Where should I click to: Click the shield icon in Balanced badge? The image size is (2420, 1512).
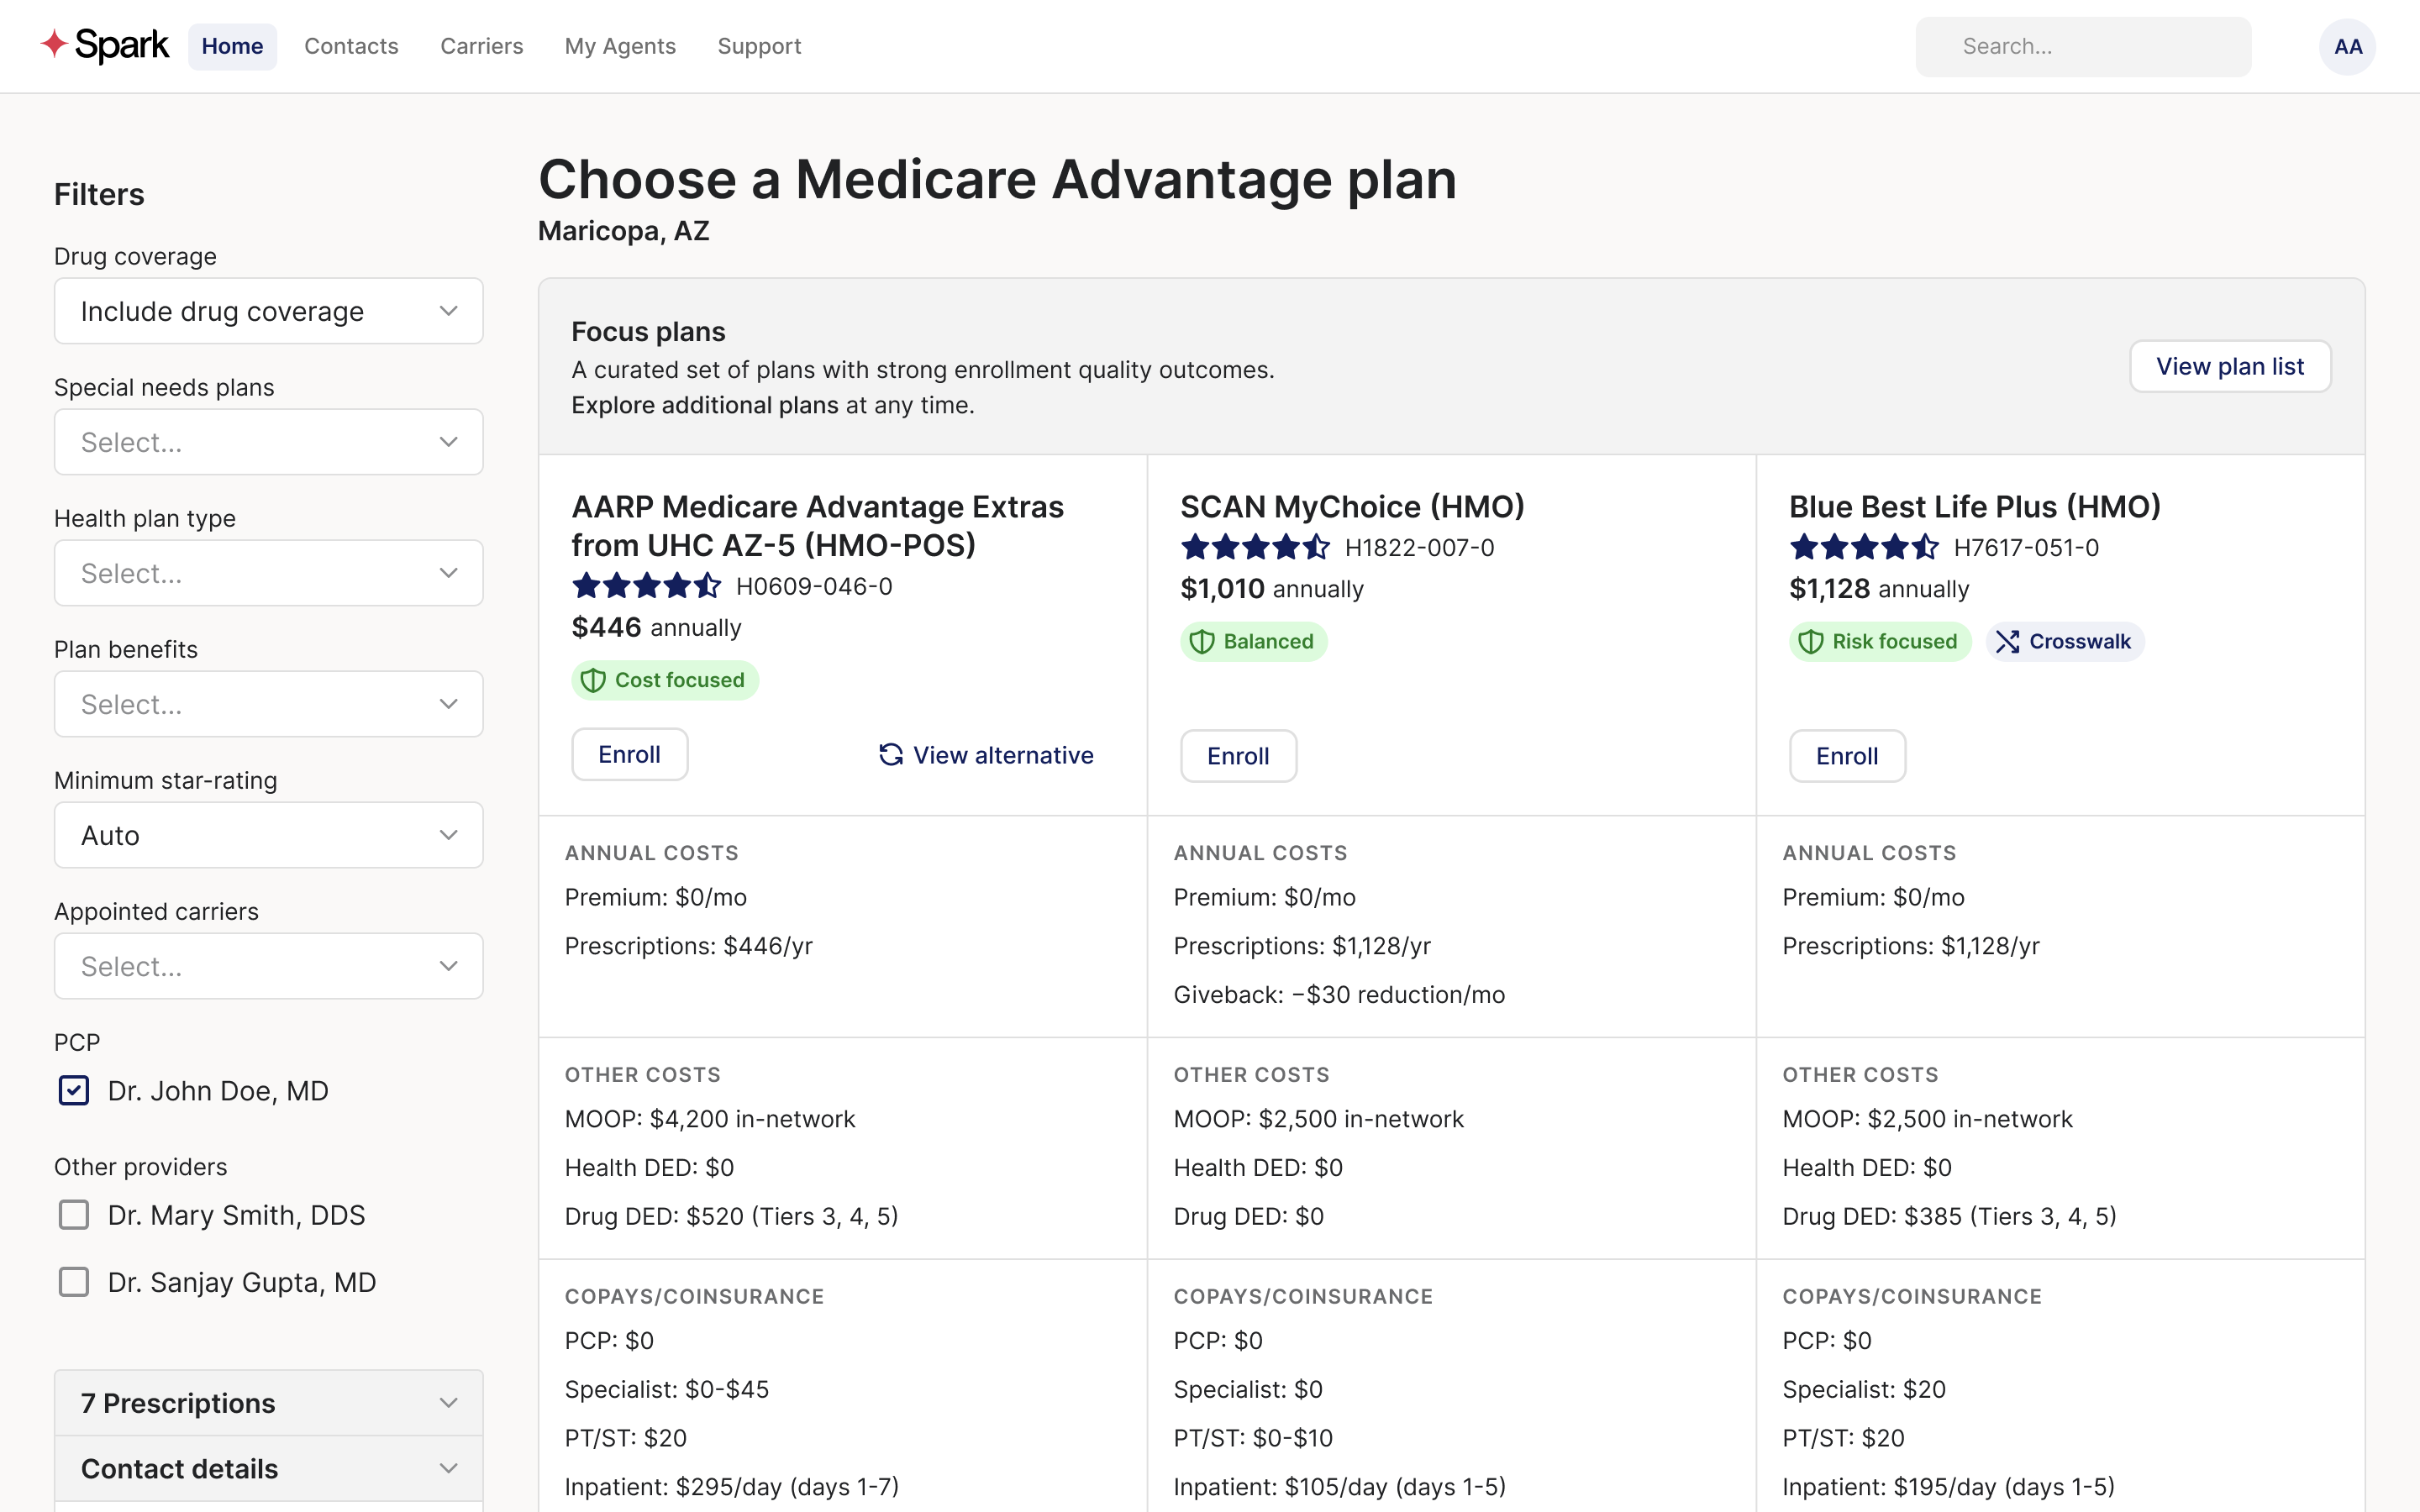1202,642
